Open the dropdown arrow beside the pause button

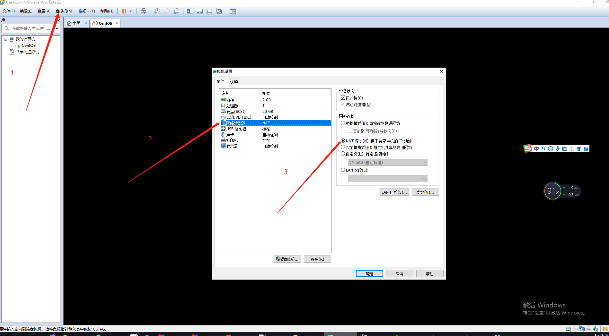[131, 11]
